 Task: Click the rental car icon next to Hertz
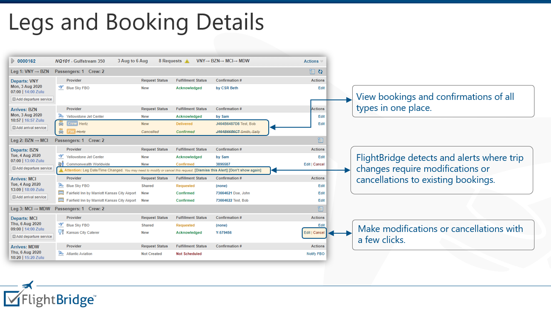[x=61, y=124]
